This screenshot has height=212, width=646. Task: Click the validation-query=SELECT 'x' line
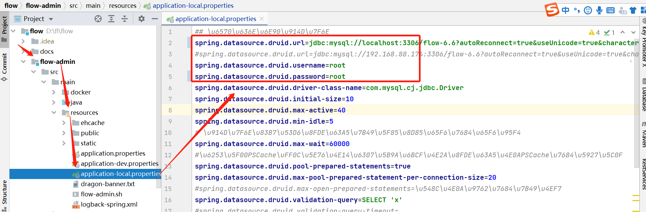click(298, 200)
